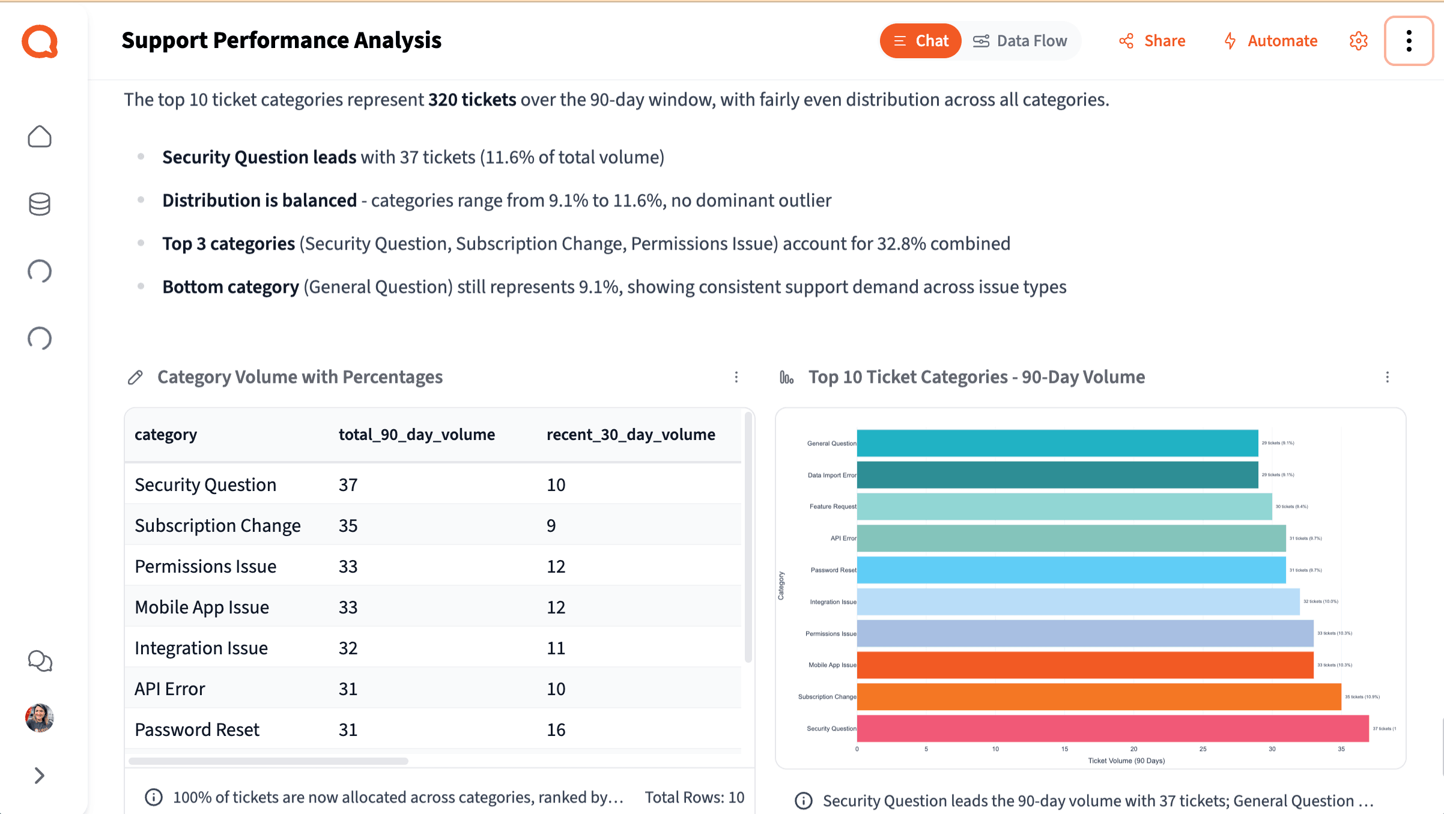The width and height of the screenshot is (1444, 814).
Task: Expand the sidebar with the chevron arrow
Action: 40,776
